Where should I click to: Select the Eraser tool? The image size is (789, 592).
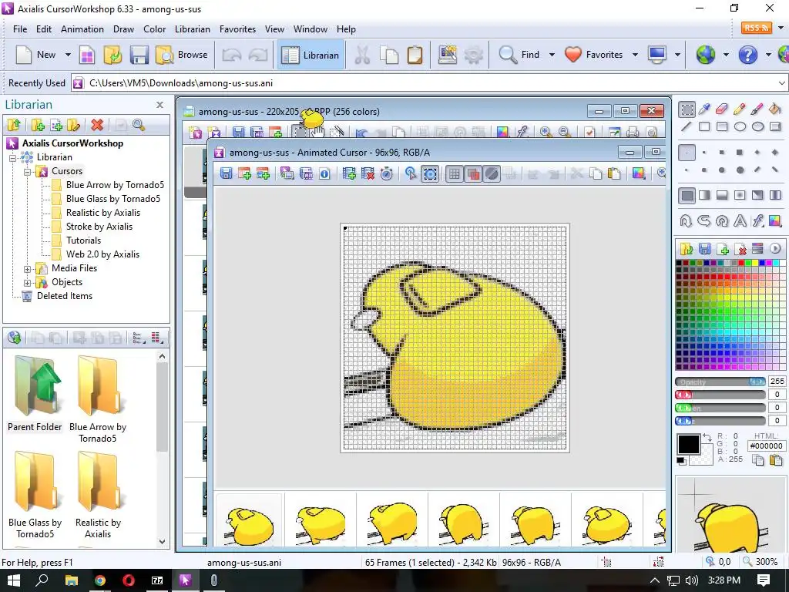721,109
